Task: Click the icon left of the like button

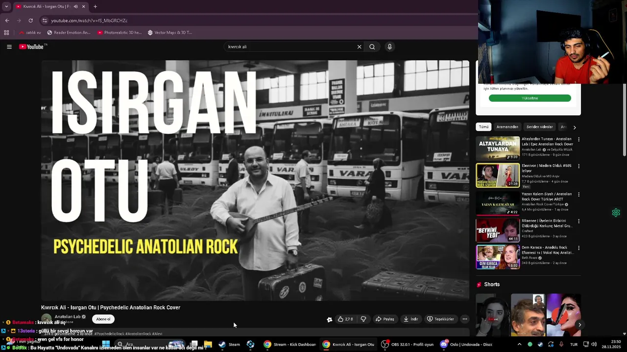Action: click(x=330, y=319)
